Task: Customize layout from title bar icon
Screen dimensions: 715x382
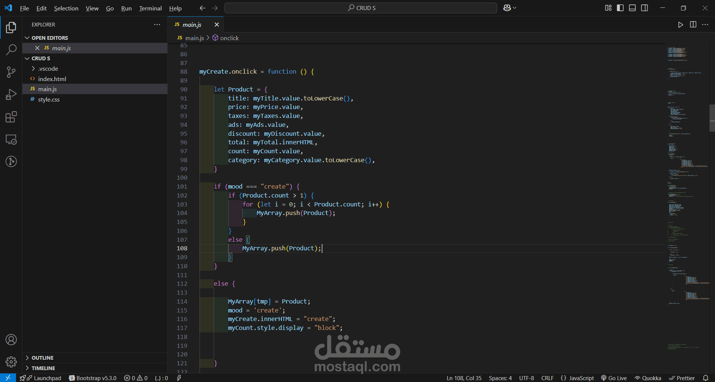Action: coord(608,8)
